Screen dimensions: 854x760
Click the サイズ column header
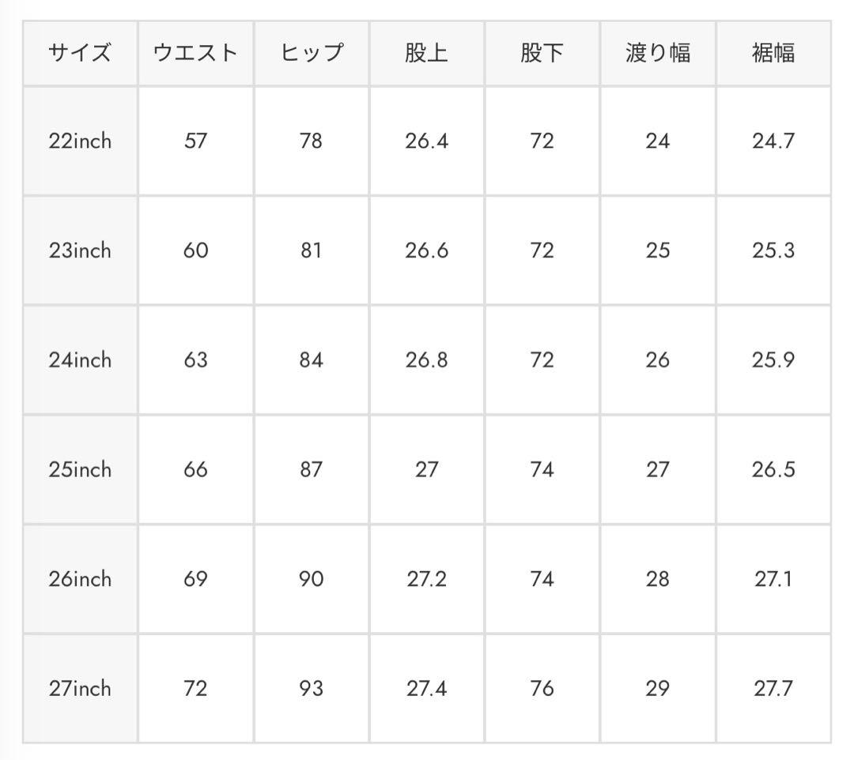pos(80,53)
